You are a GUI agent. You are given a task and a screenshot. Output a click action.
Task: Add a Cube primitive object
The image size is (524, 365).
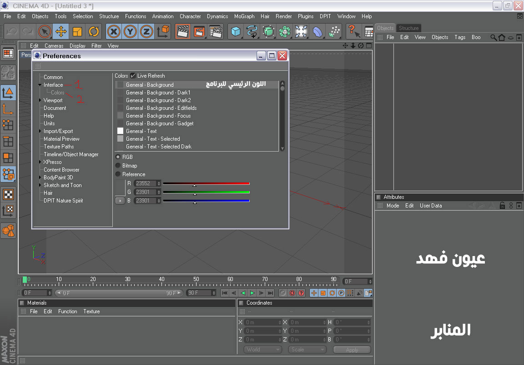click(x=236, y=32)
